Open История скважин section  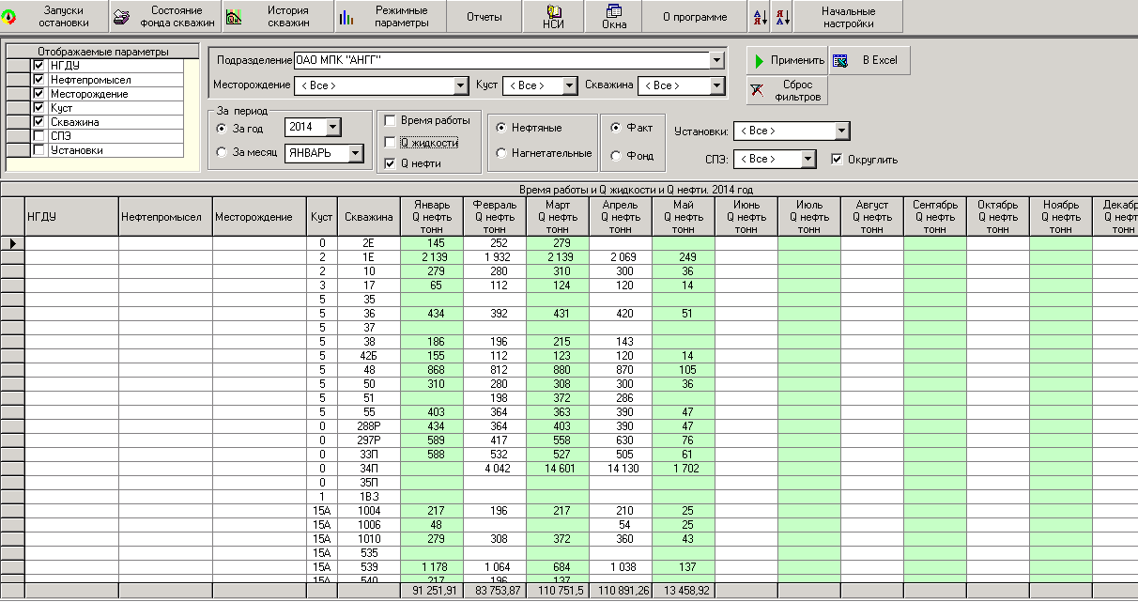click(277, 16)
